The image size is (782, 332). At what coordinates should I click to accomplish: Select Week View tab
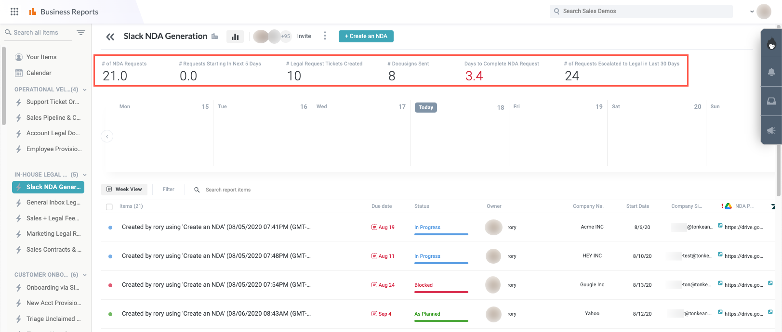coord(124,190)
